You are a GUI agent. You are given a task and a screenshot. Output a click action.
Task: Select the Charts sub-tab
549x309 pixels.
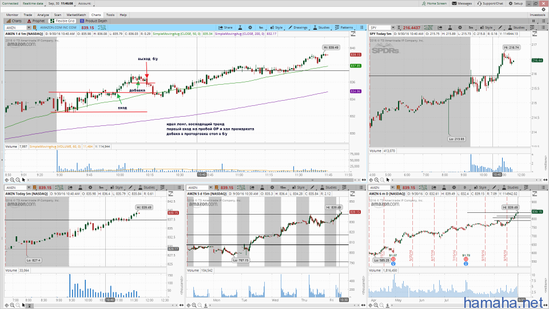tap(14, 21)
